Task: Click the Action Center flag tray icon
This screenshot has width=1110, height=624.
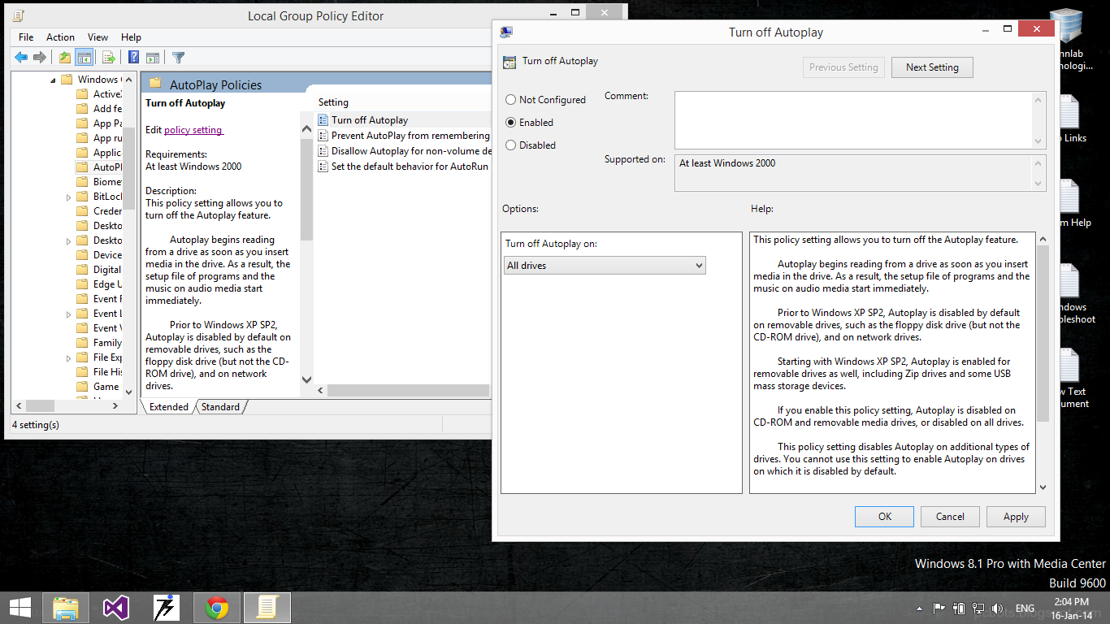Action: [x=939, y=608]
